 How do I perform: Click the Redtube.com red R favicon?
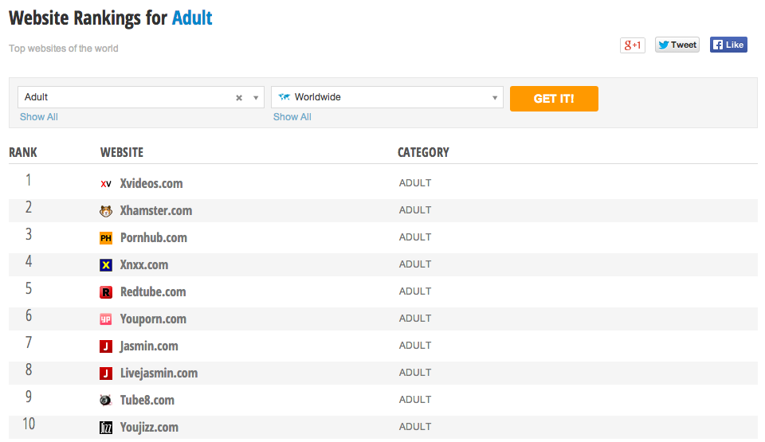[106, 292]
